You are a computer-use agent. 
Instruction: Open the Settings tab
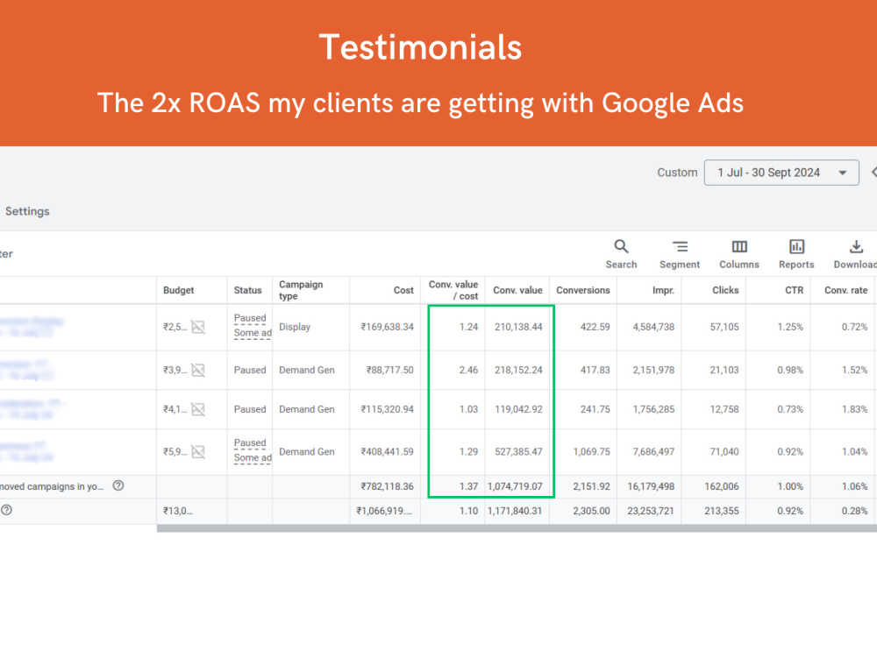pos(27,211)
